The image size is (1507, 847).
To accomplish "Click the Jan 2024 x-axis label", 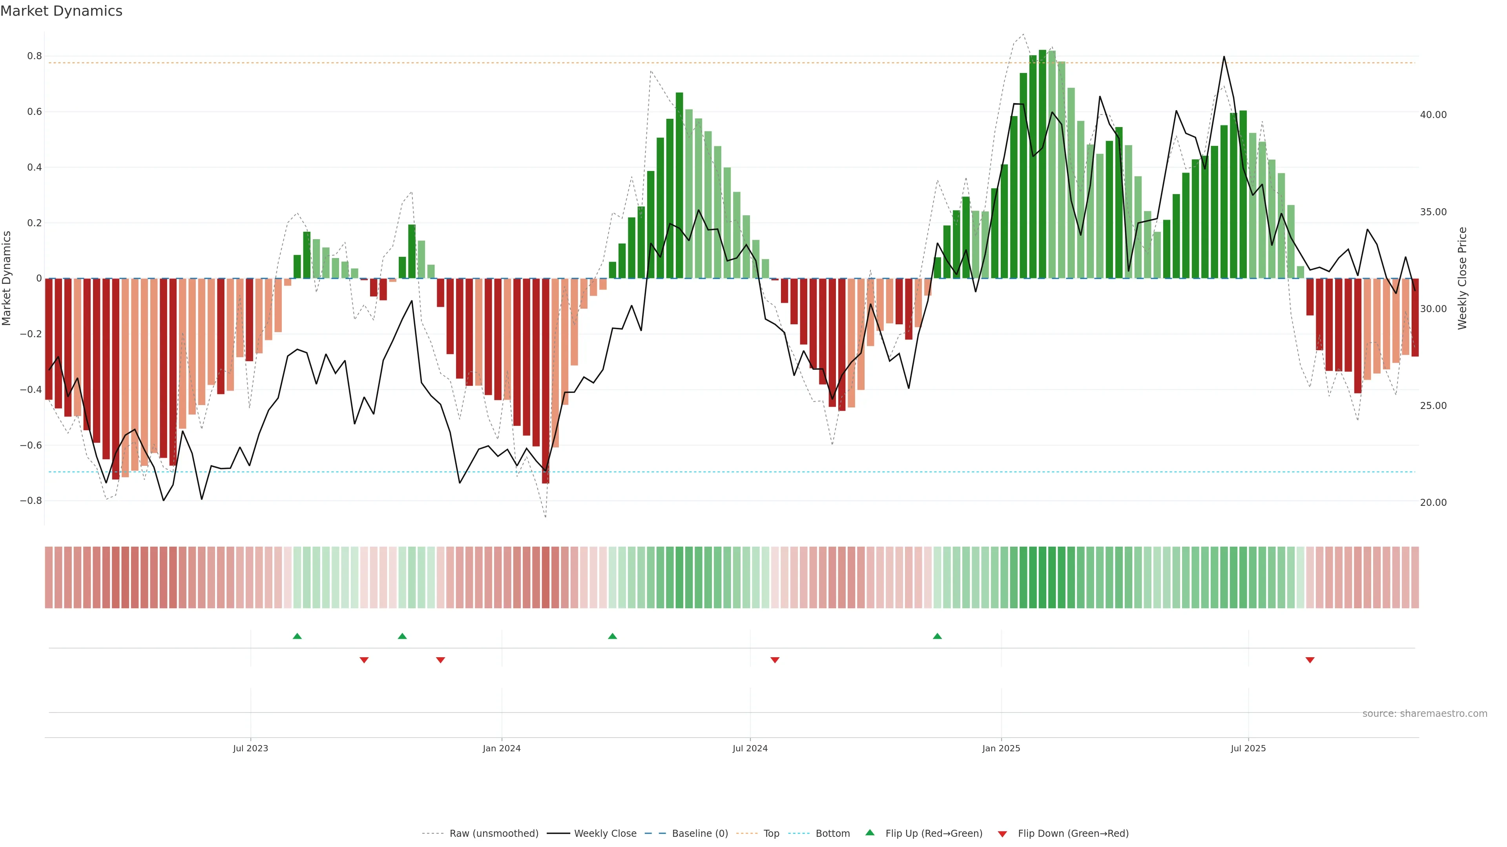I will [502, 748].
